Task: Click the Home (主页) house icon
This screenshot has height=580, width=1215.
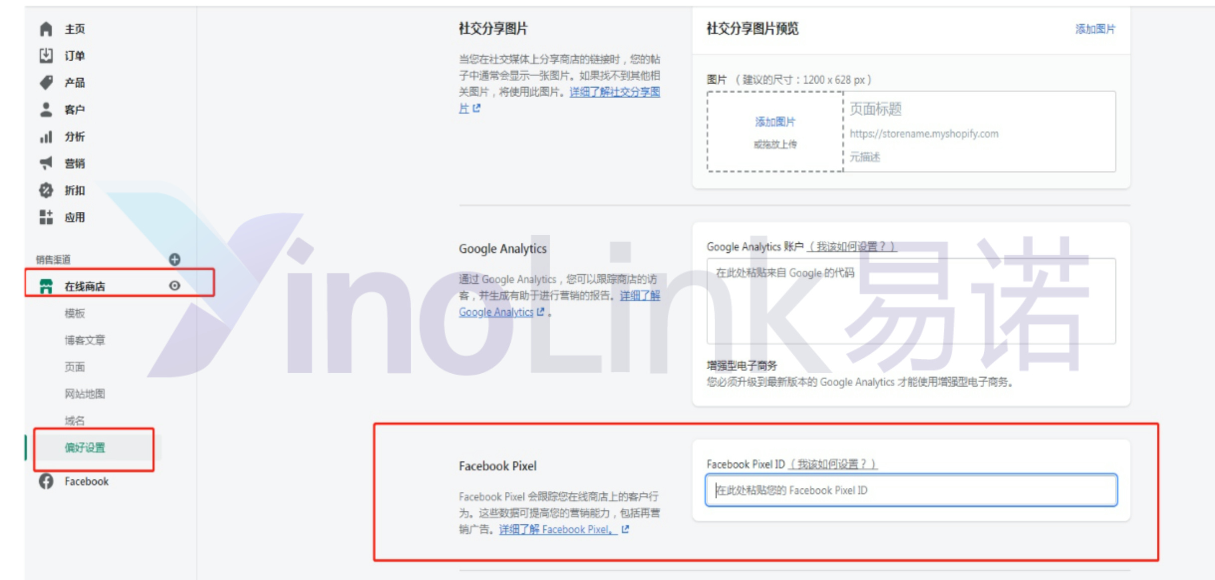Action: 46,29
